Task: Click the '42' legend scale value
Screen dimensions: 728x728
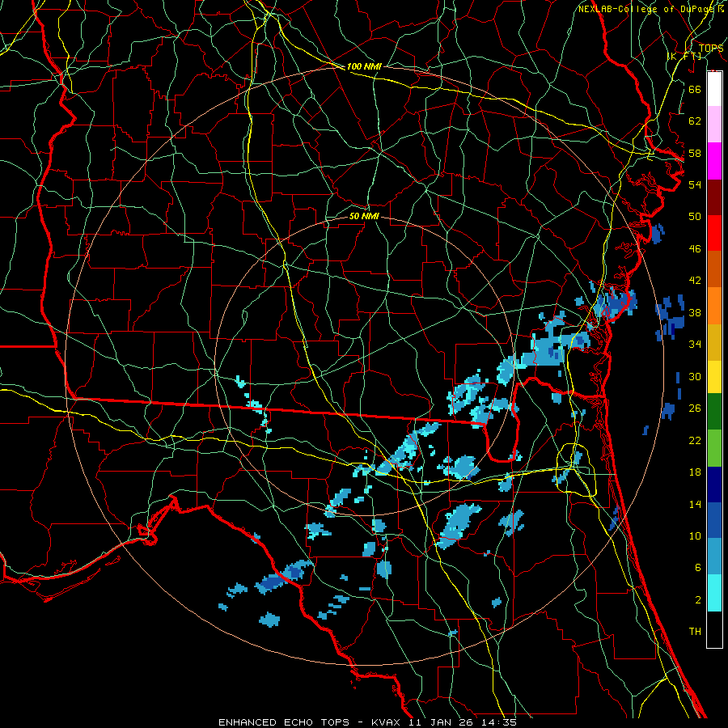Action: 695,281
